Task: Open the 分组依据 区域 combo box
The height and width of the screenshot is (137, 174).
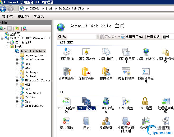Action: pyautogui.click(x=168, y=37)
